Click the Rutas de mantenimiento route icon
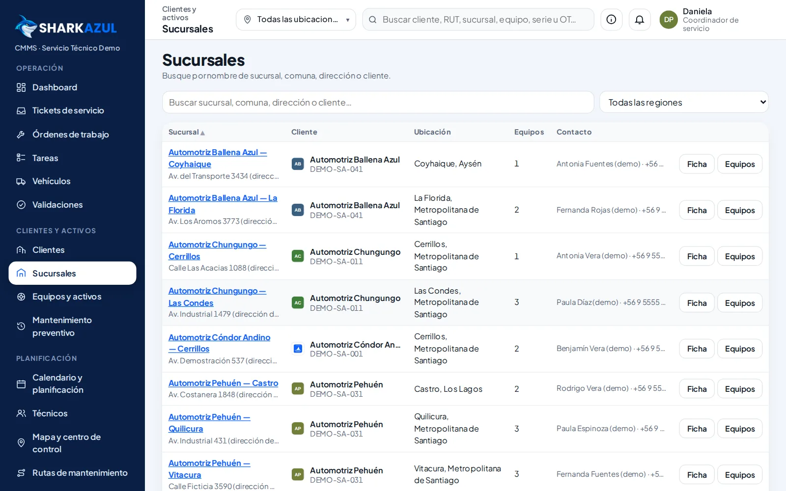 coord(21,473)
